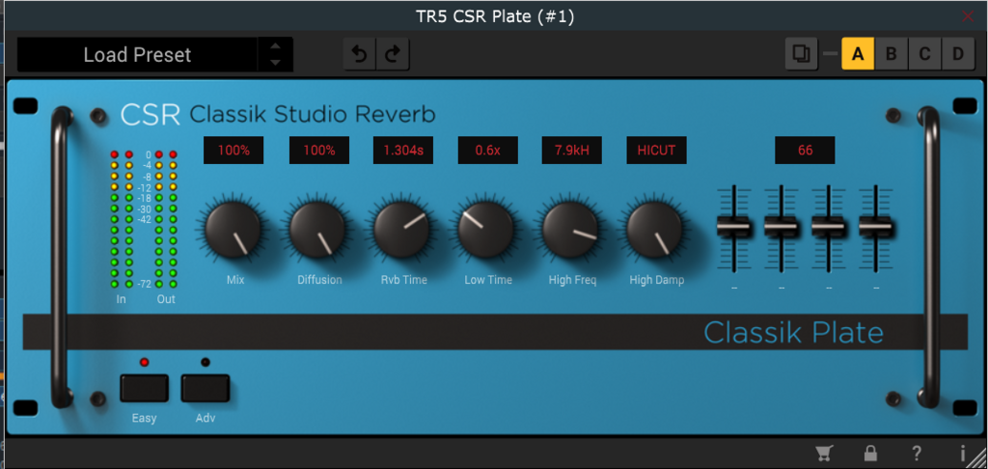Screen dimensions: 988x469
Task: Switch to preset slot D
Action: (x=958, y=54)
